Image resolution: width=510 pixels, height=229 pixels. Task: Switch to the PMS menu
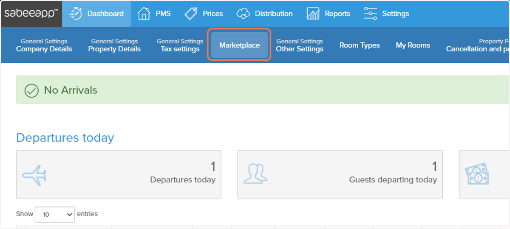163,14
